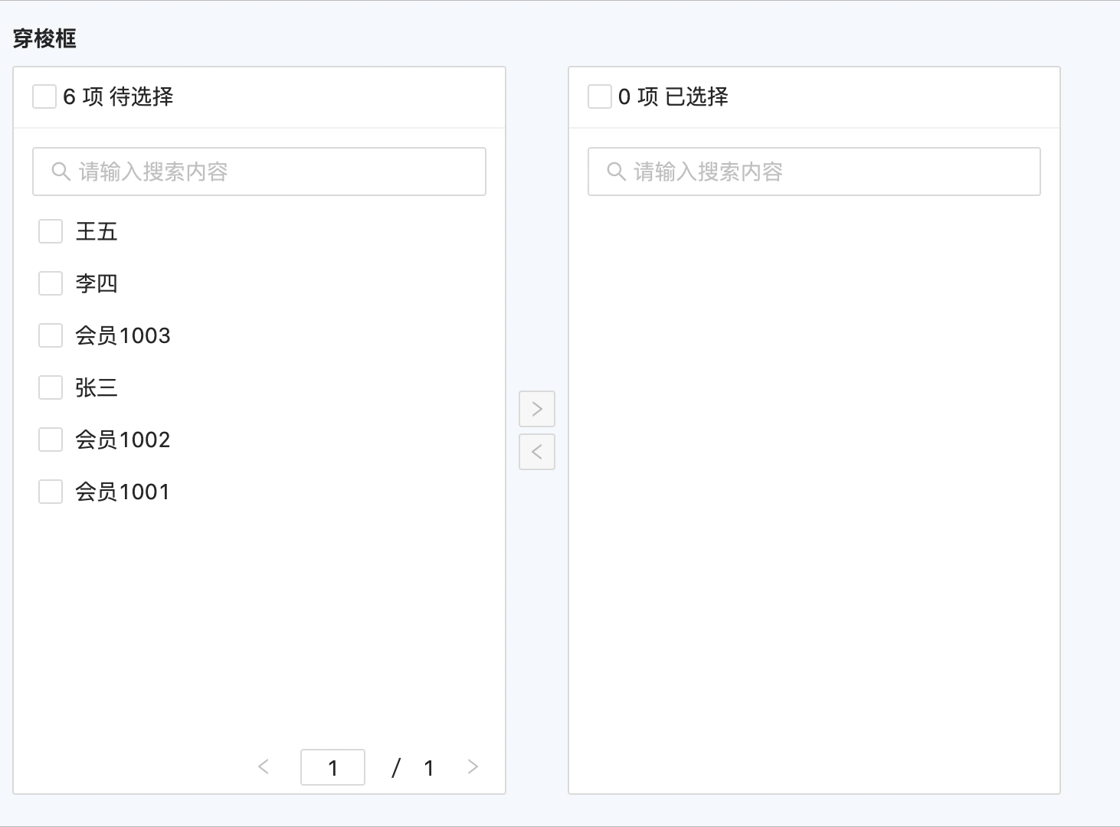Screen dimensions: 1120x827
Task: Click the 张三 item label
Action: (x=97, y=387)
